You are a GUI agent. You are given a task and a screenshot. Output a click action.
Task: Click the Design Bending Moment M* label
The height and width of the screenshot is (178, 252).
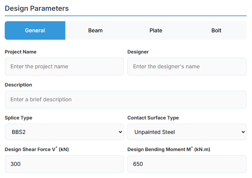(169, 149)
